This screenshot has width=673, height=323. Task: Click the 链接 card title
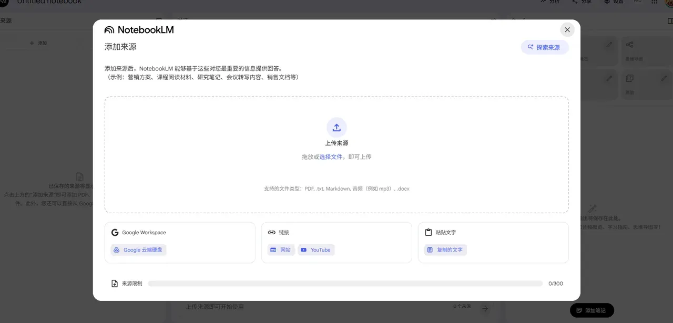[284, 233]
